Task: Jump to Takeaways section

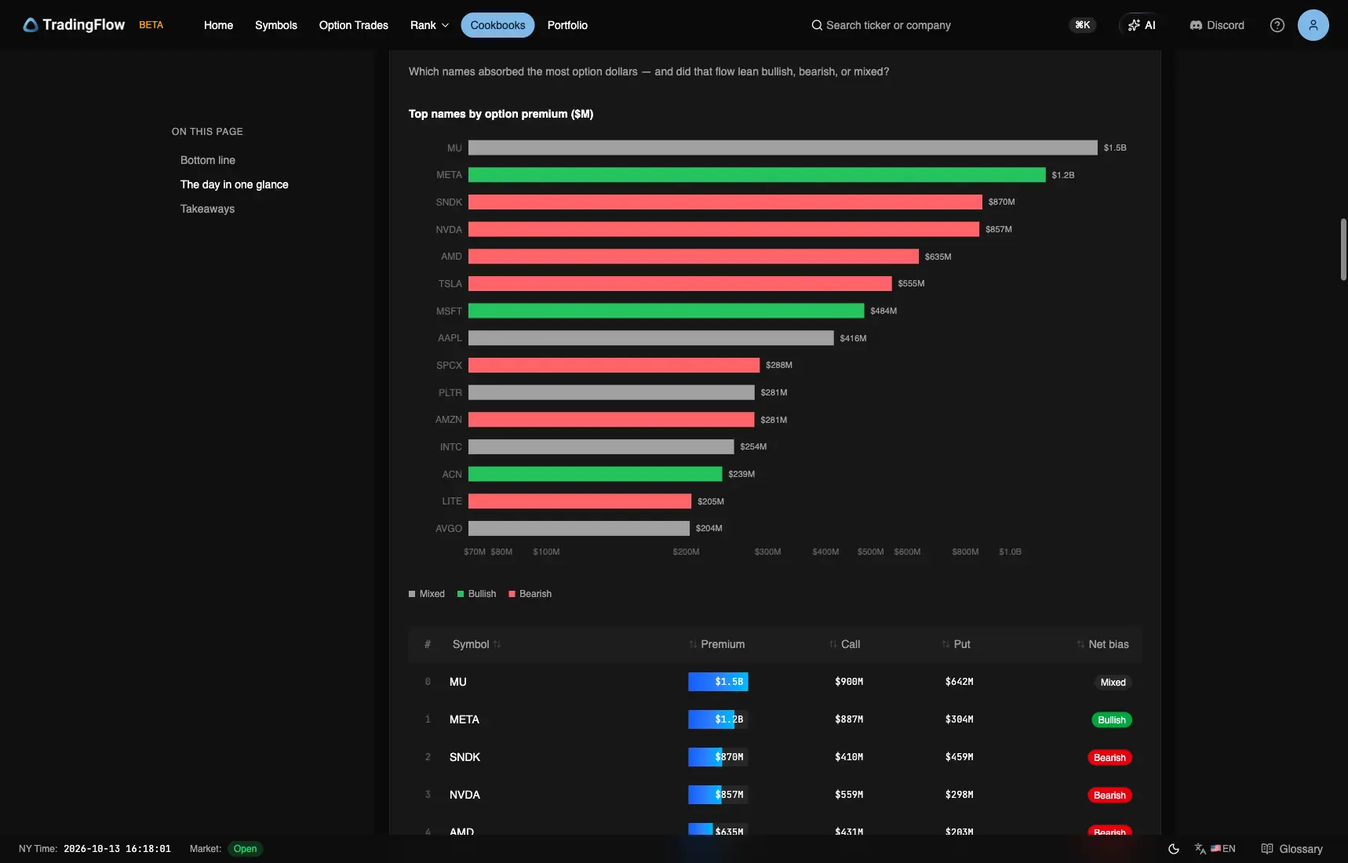Action: tap(207, 209)
